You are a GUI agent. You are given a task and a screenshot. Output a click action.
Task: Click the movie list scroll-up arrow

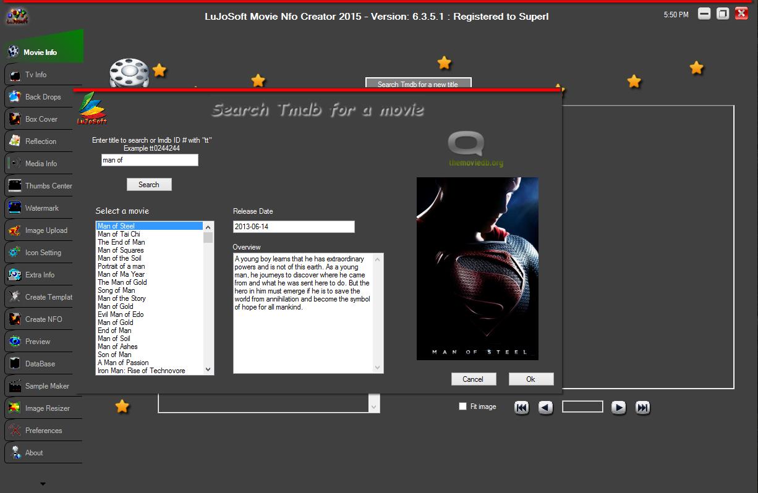[x=208, y=227]
